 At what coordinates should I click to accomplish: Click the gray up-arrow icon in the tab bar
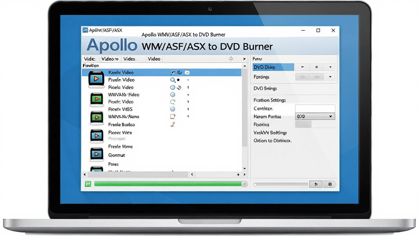coord(231,59)
